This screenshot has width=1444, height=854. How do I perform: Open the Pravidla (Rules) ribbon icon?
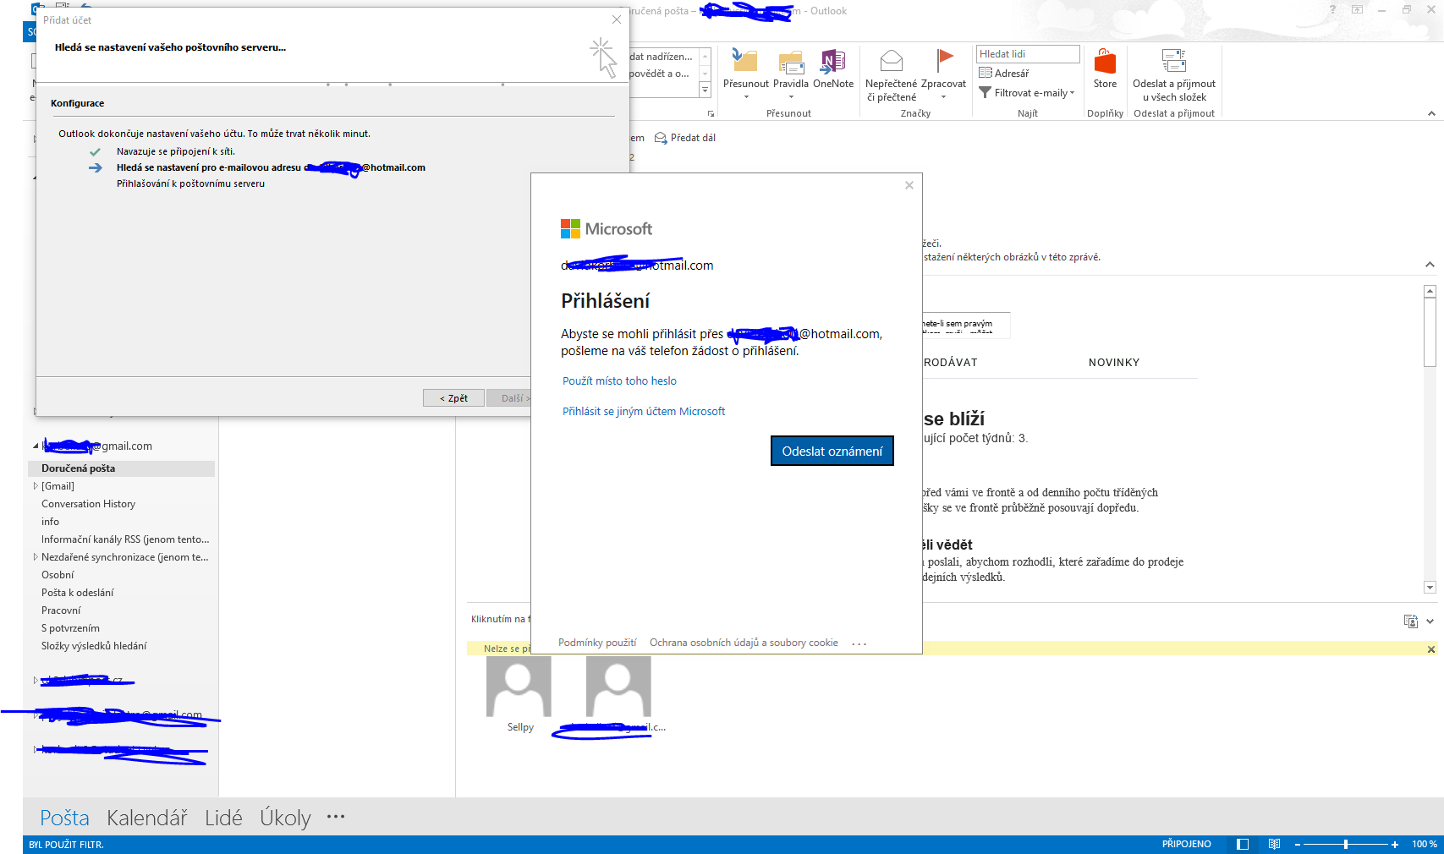coord(791,74)
